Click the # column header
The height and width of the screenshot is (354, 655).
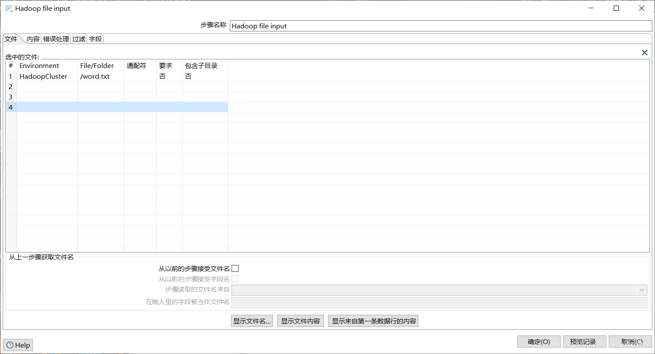[x=11, y=65]
